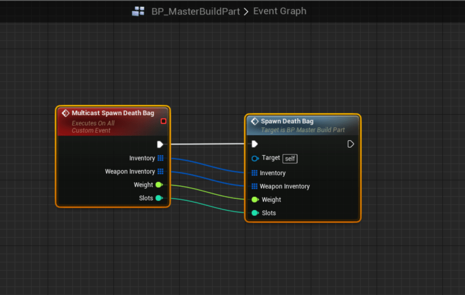Click the teal Slots output pin
Image resolution: width=465 pixels, height=295 pixels.
[158, 198]
